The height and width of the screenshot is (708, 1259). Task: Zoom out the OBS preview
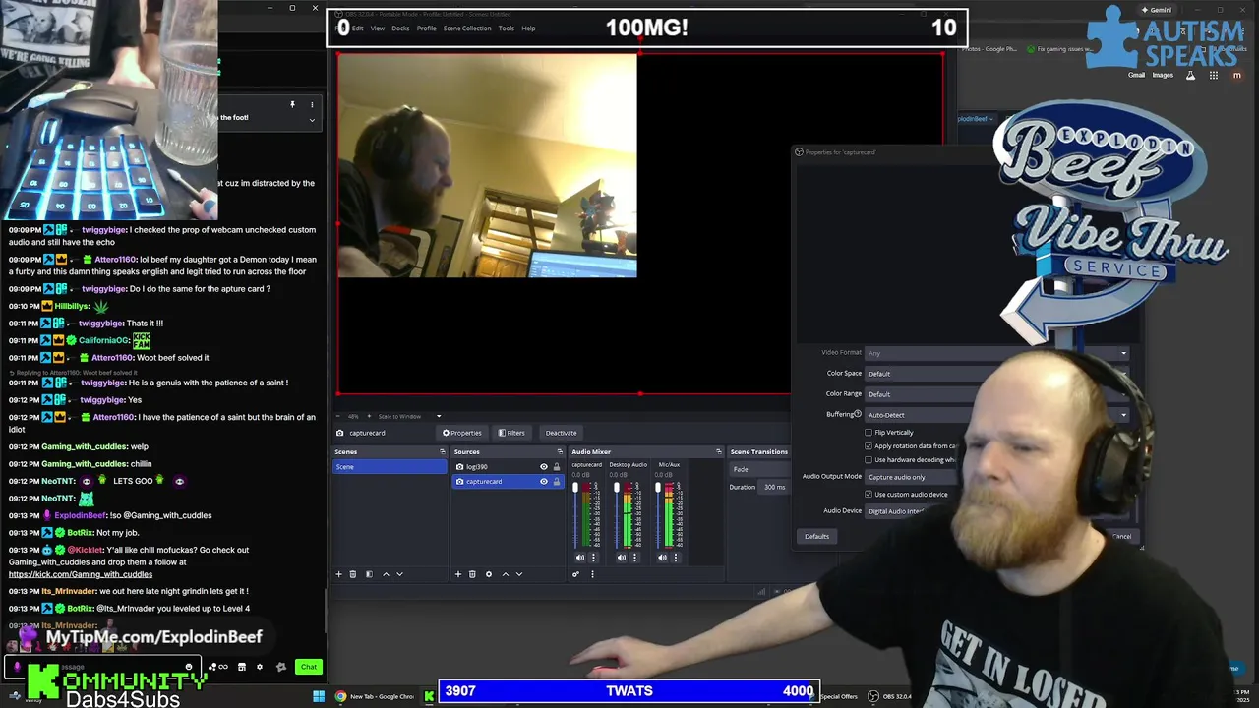click(340, 416)
